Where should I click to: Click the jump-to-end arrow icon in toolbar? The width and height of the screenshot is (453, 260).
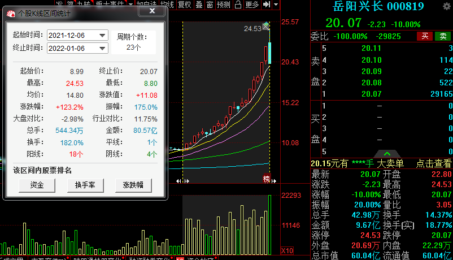point(267,5)
